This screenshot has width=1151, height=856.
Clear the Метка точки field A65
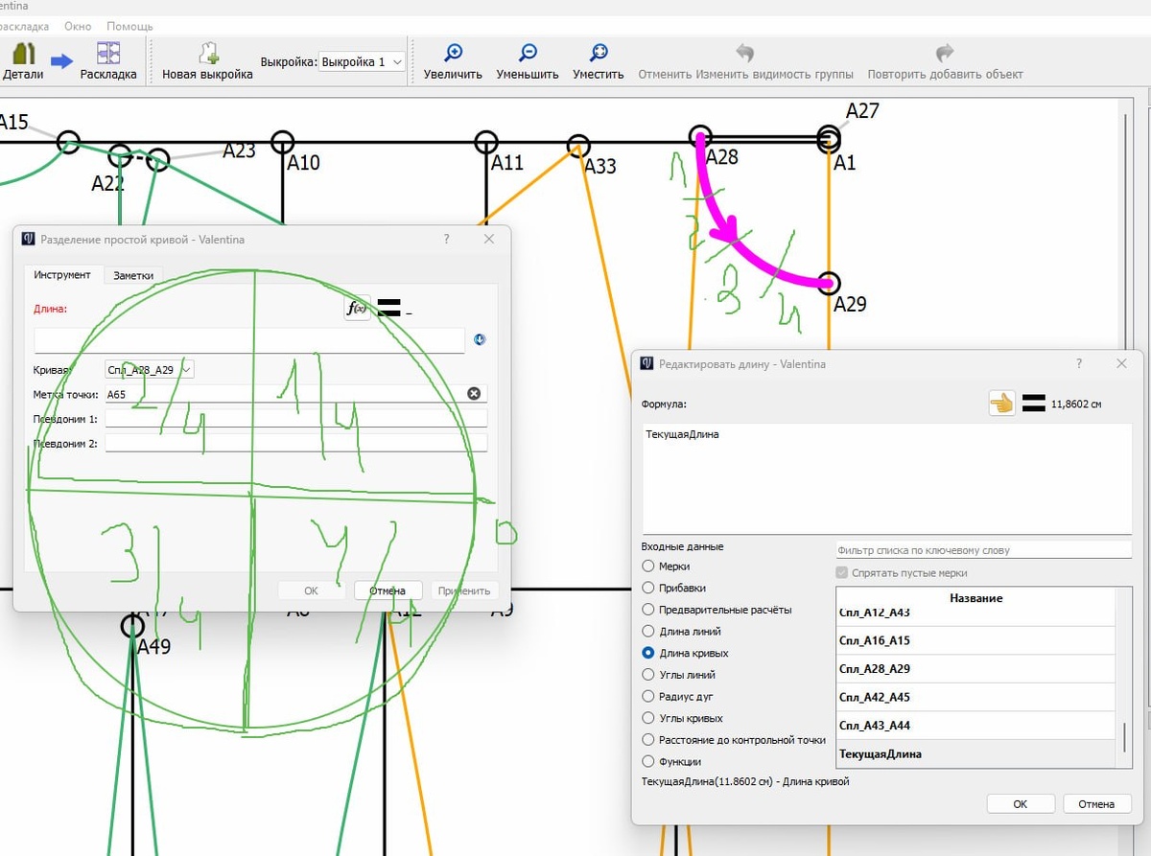click(x=474, y=394)
